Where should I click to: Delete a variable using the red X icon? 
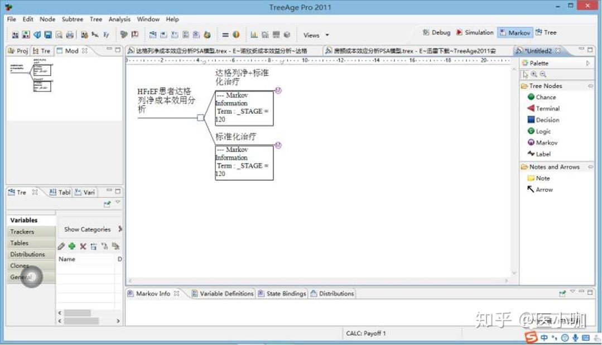click(82, 246)
